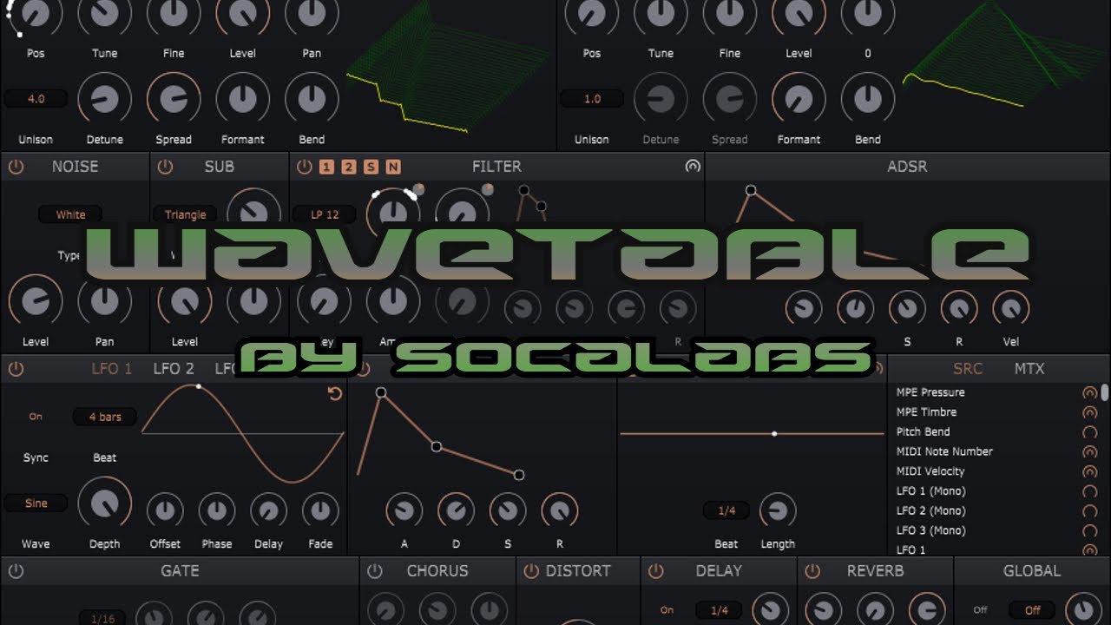Image resolution: width=1111 pixels, height=625 pixels.
Task: Click the Vel knob in ADSR section
Action: point(1011,308)
